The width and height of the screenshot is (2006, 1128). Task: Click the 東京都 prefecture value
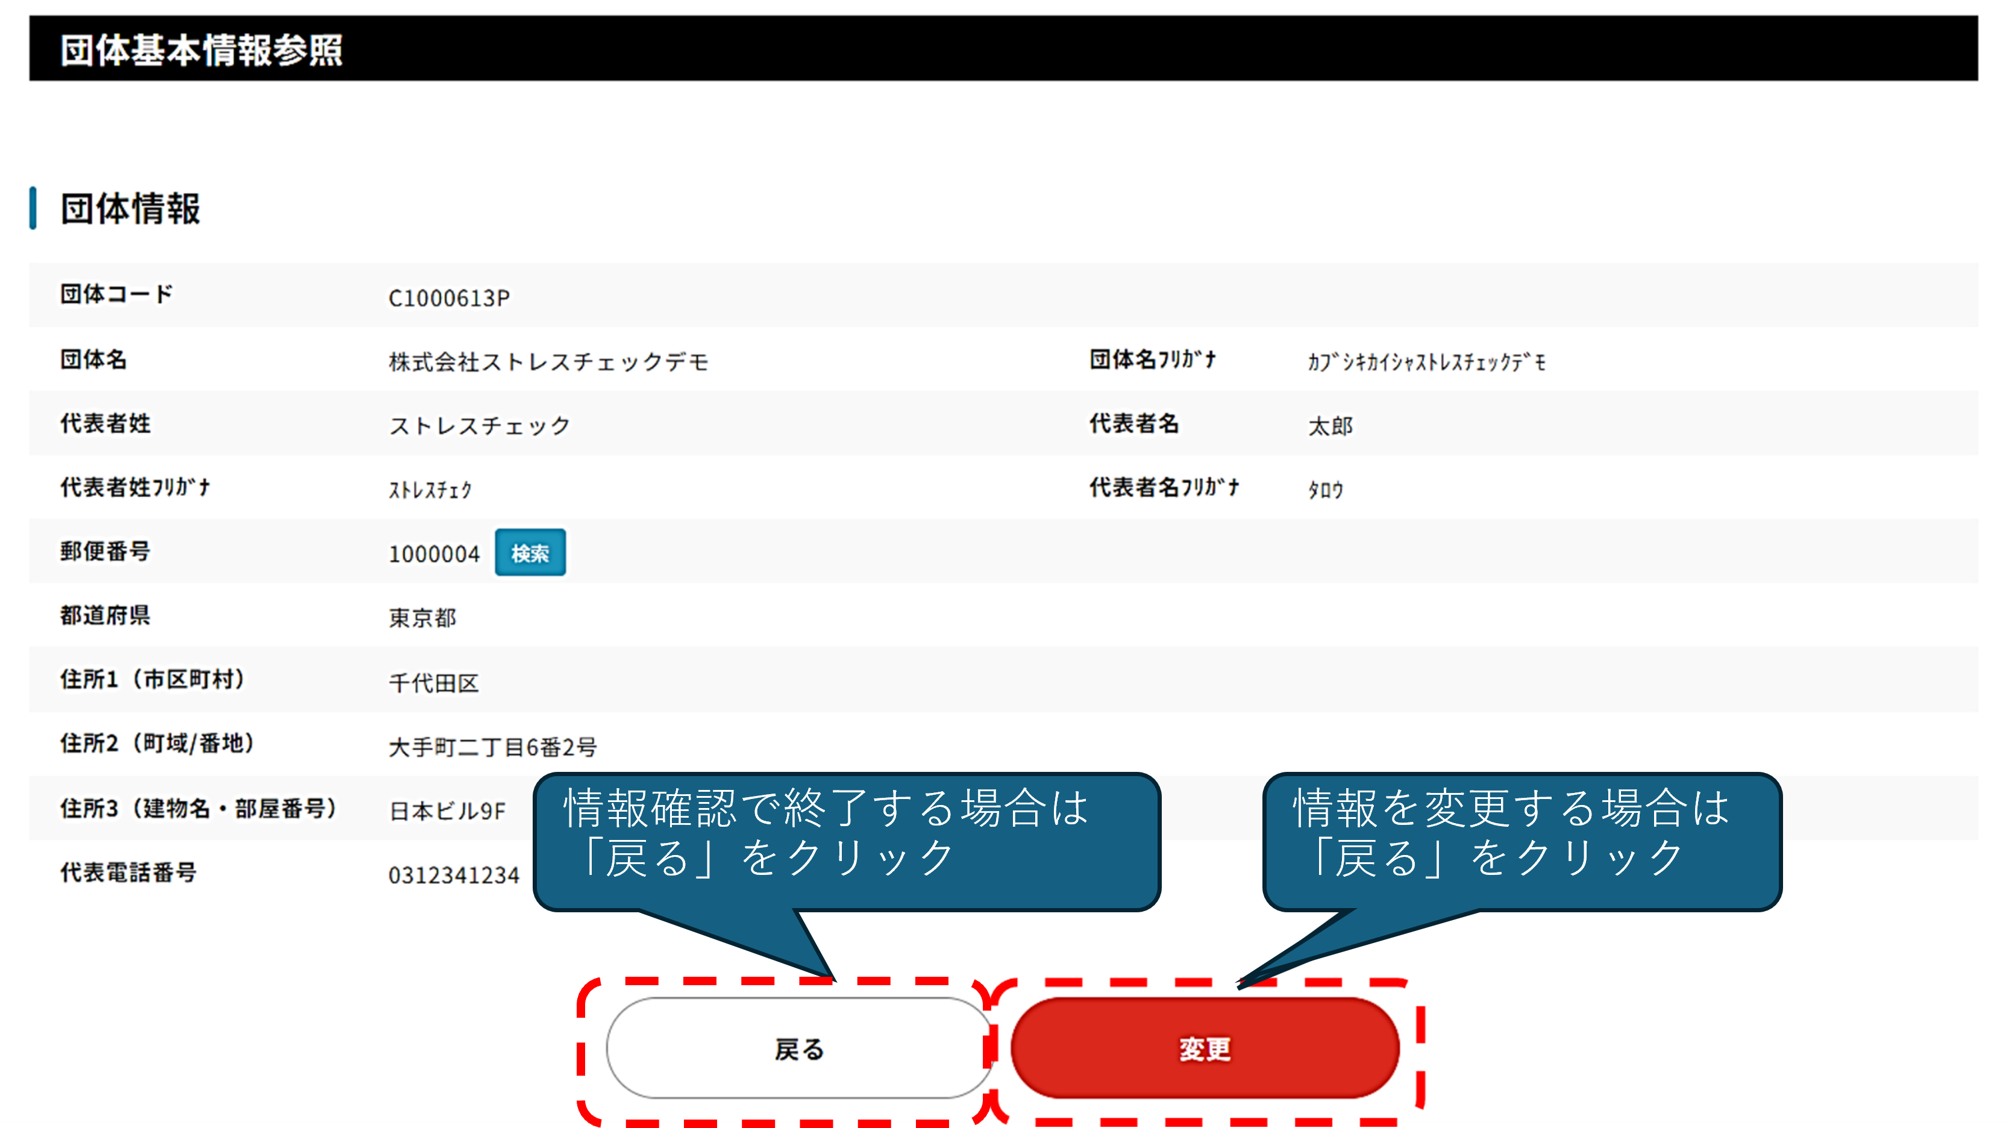422,618
